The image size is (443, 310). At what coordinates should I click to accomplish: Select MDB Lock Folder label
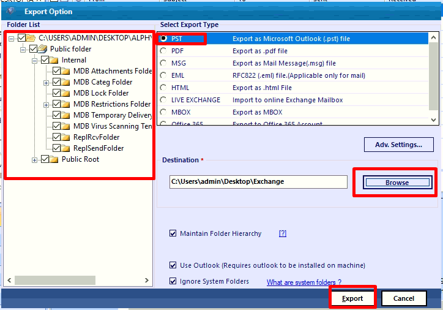point(101,93)
